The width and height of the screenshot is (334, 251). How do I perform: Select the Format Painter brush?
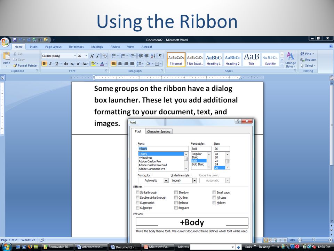click(x=25, y=66)
